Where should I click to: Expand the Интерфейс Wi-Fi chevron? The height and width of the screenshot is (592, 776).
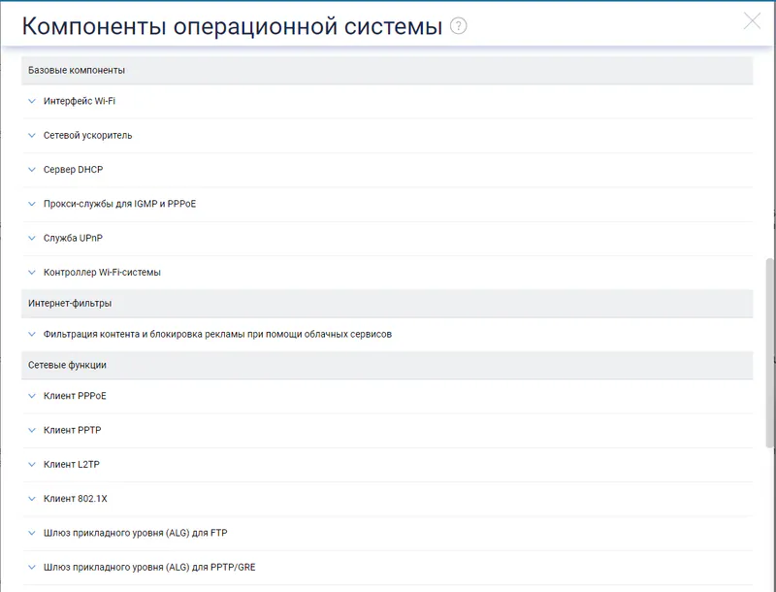pyautogui.click(x=32, y=101)
